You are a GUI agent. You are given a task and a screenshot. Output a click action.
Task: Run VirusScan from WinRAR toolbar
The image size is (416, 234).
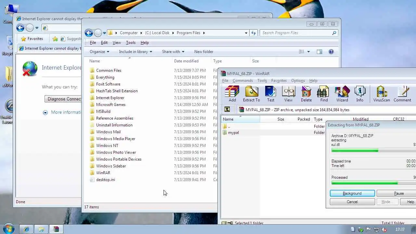[x=382, y=94]
